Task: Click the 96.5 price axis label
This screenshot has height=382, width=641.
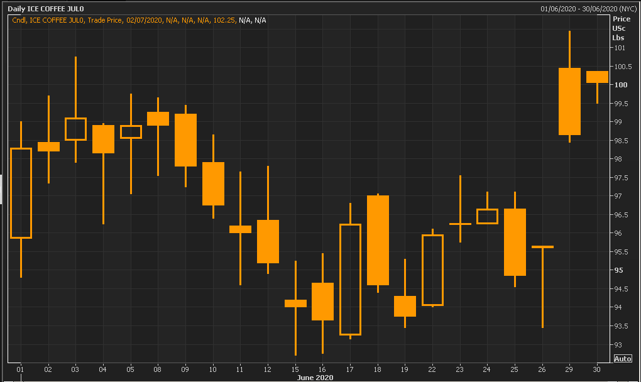Action: click(x=622, y=215)
